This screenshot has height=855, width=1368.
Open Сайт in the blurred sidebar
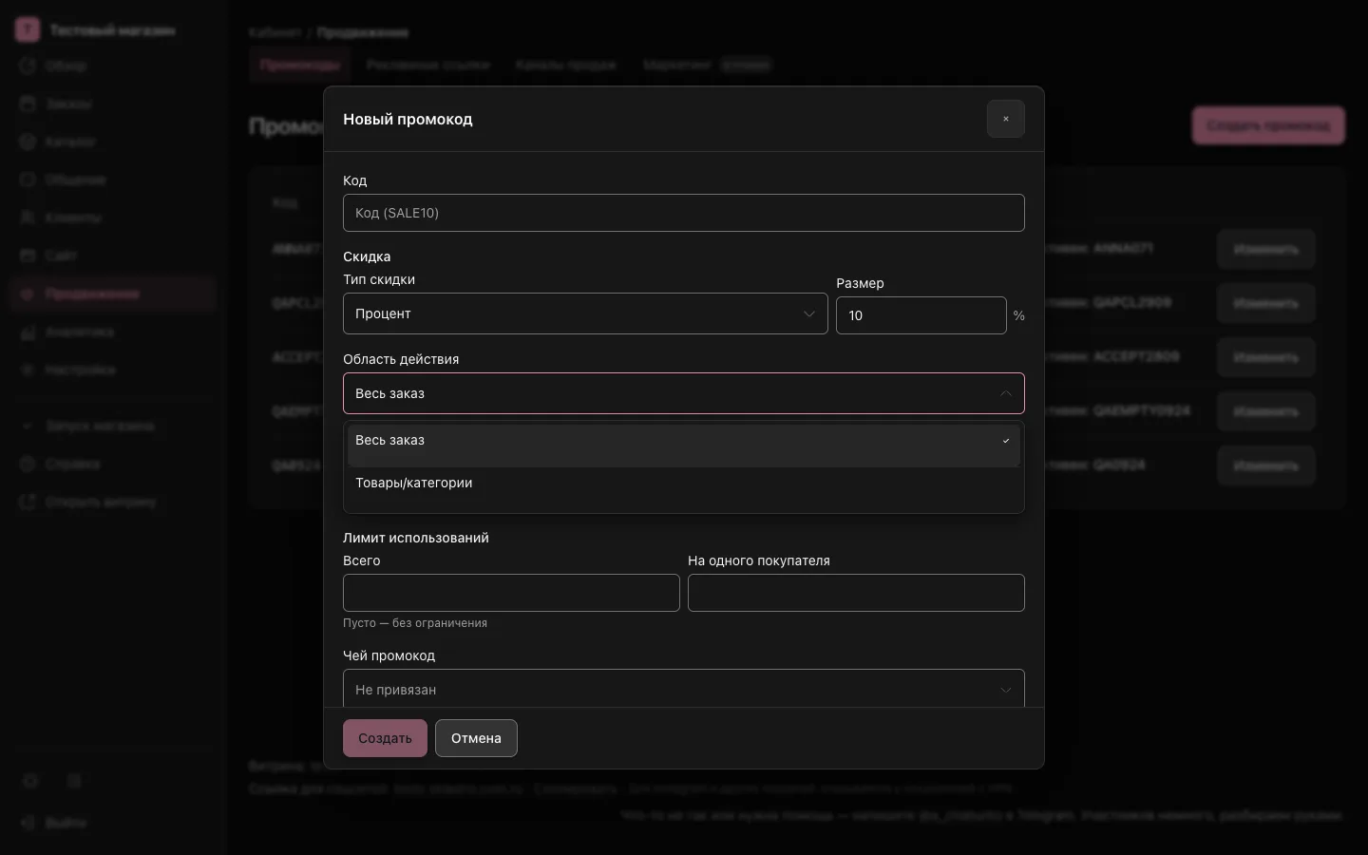pos(113,256)
